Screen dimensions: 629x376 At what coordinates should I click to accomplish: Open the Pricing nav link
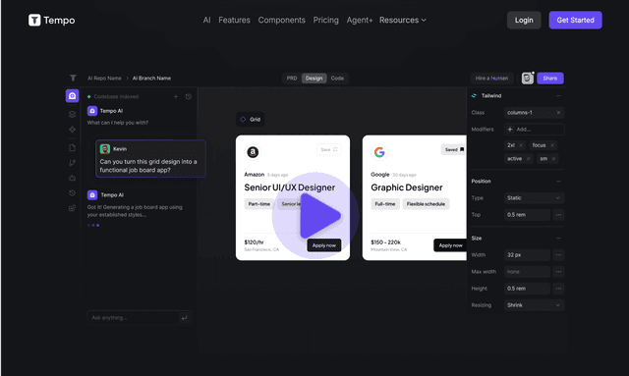click(x=325, y=20)
